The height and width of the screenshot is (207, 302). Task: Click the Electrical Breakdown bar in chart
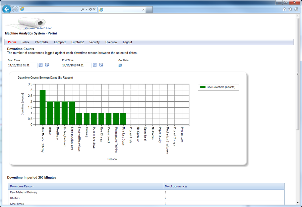click(x=79, y=119)
